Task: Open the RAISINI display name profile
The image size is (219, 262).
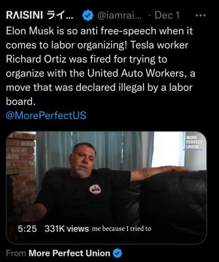Action: pos(40,15)
